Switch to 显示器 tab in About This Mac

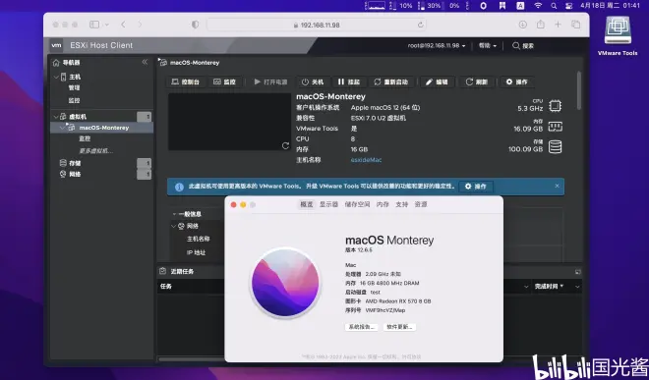point(328,204)
